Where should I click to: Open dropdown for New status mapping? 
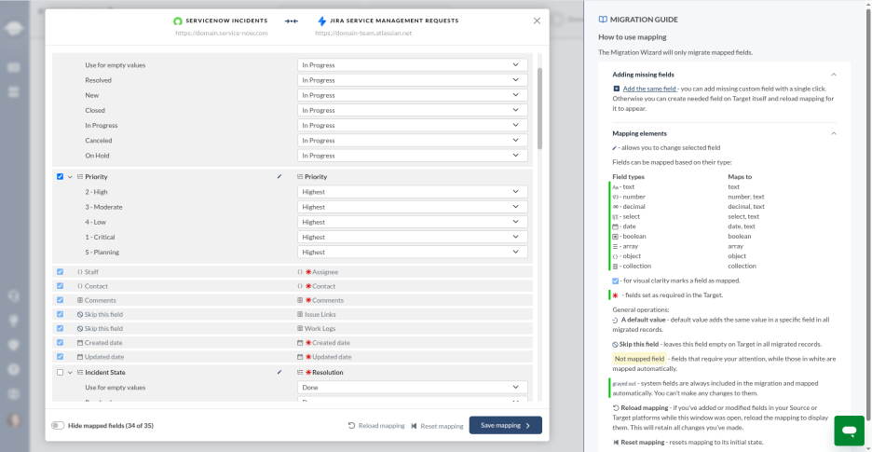pos(412,95)
